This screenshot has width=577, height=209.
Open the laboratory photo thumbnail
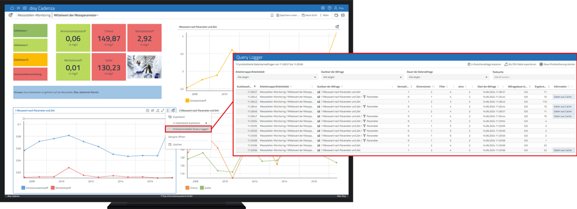coord(144,66)
